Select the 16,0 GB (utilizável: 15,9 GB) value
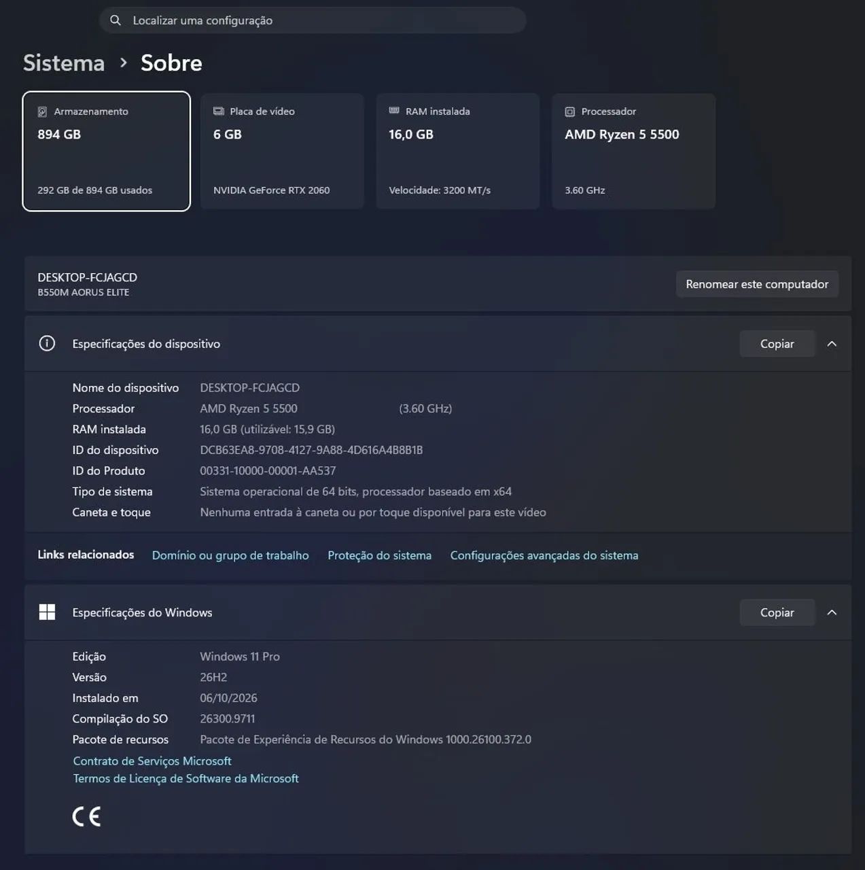This screenshot has width=865, height=870. pos(267,429)
